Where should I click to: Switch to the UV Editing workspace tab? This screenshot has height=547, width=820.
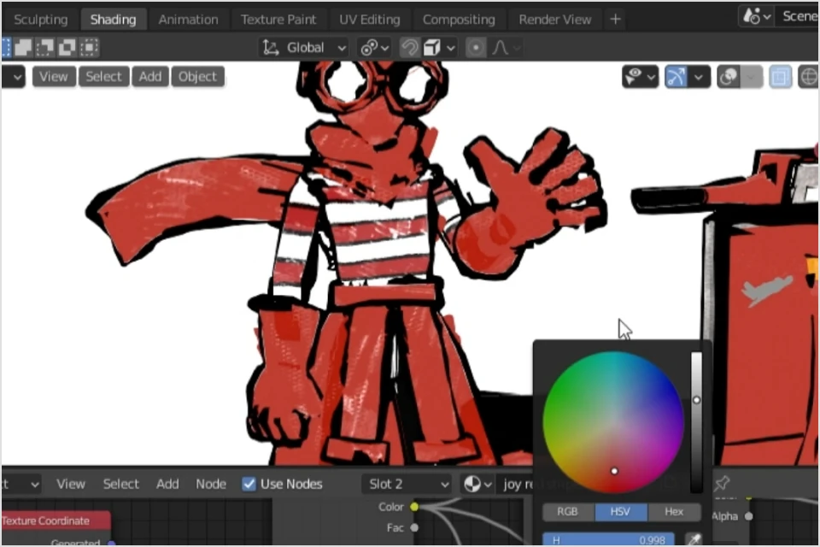[369, 20]
